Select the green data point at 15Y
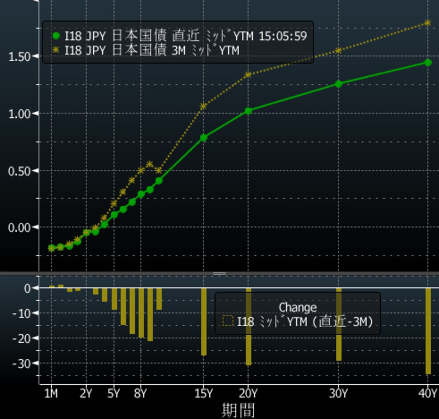Image resolution: width=439 pixels, height=419 pixels. (204, 138)
